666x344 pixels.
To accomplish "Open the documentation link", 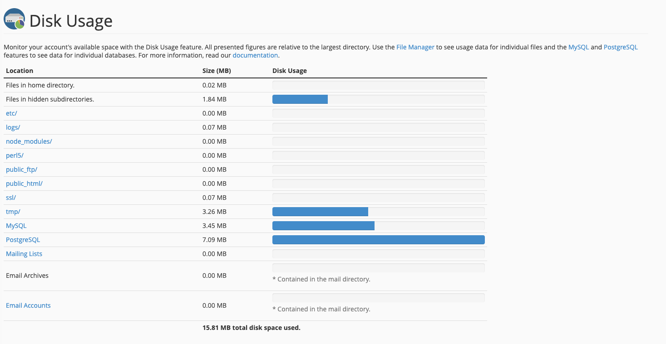I will point(255,55).
